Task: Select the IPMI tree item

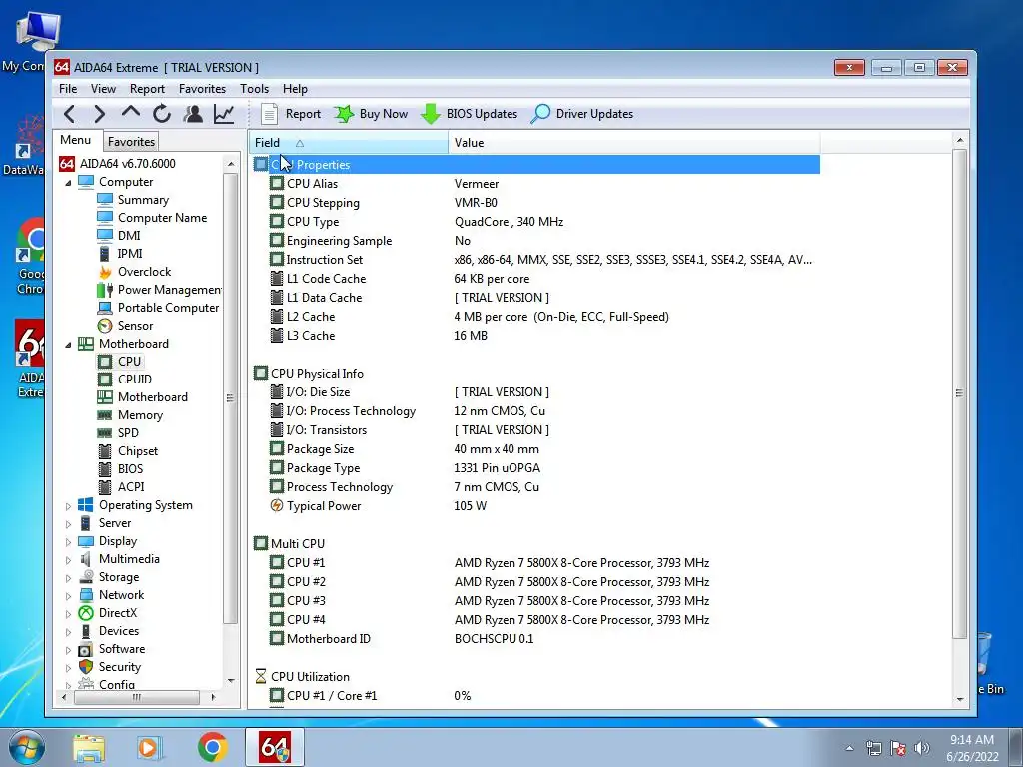Action: pos(120,253)
